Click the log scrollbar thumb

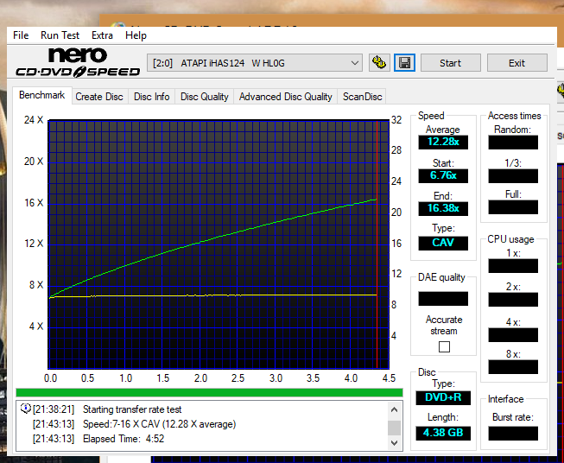[394, 428]
